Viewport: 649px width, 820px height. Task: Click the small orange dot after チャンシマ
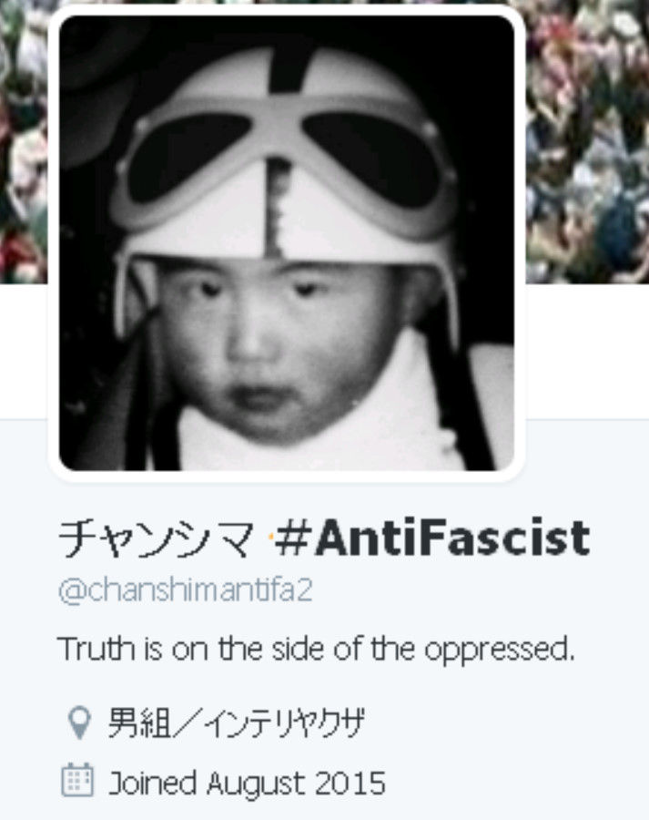tap(270, 537)
